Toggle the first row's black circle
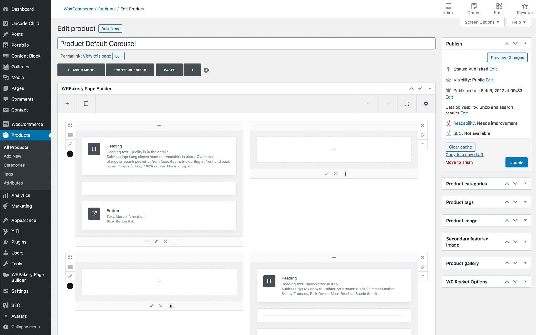Screen dimensions: 536x335 click(x=70, y=154)
